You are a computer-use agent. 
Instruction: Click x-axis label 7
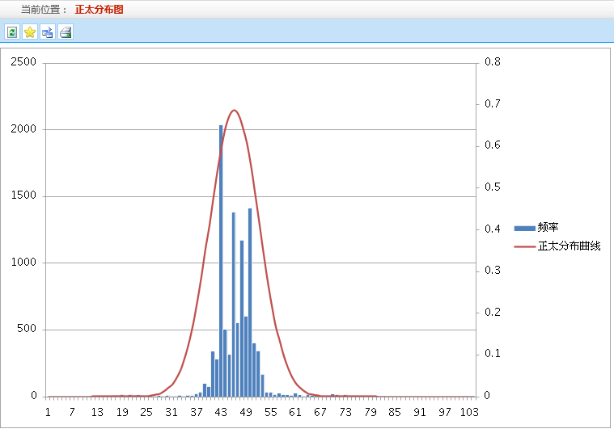tap(72, 412)
